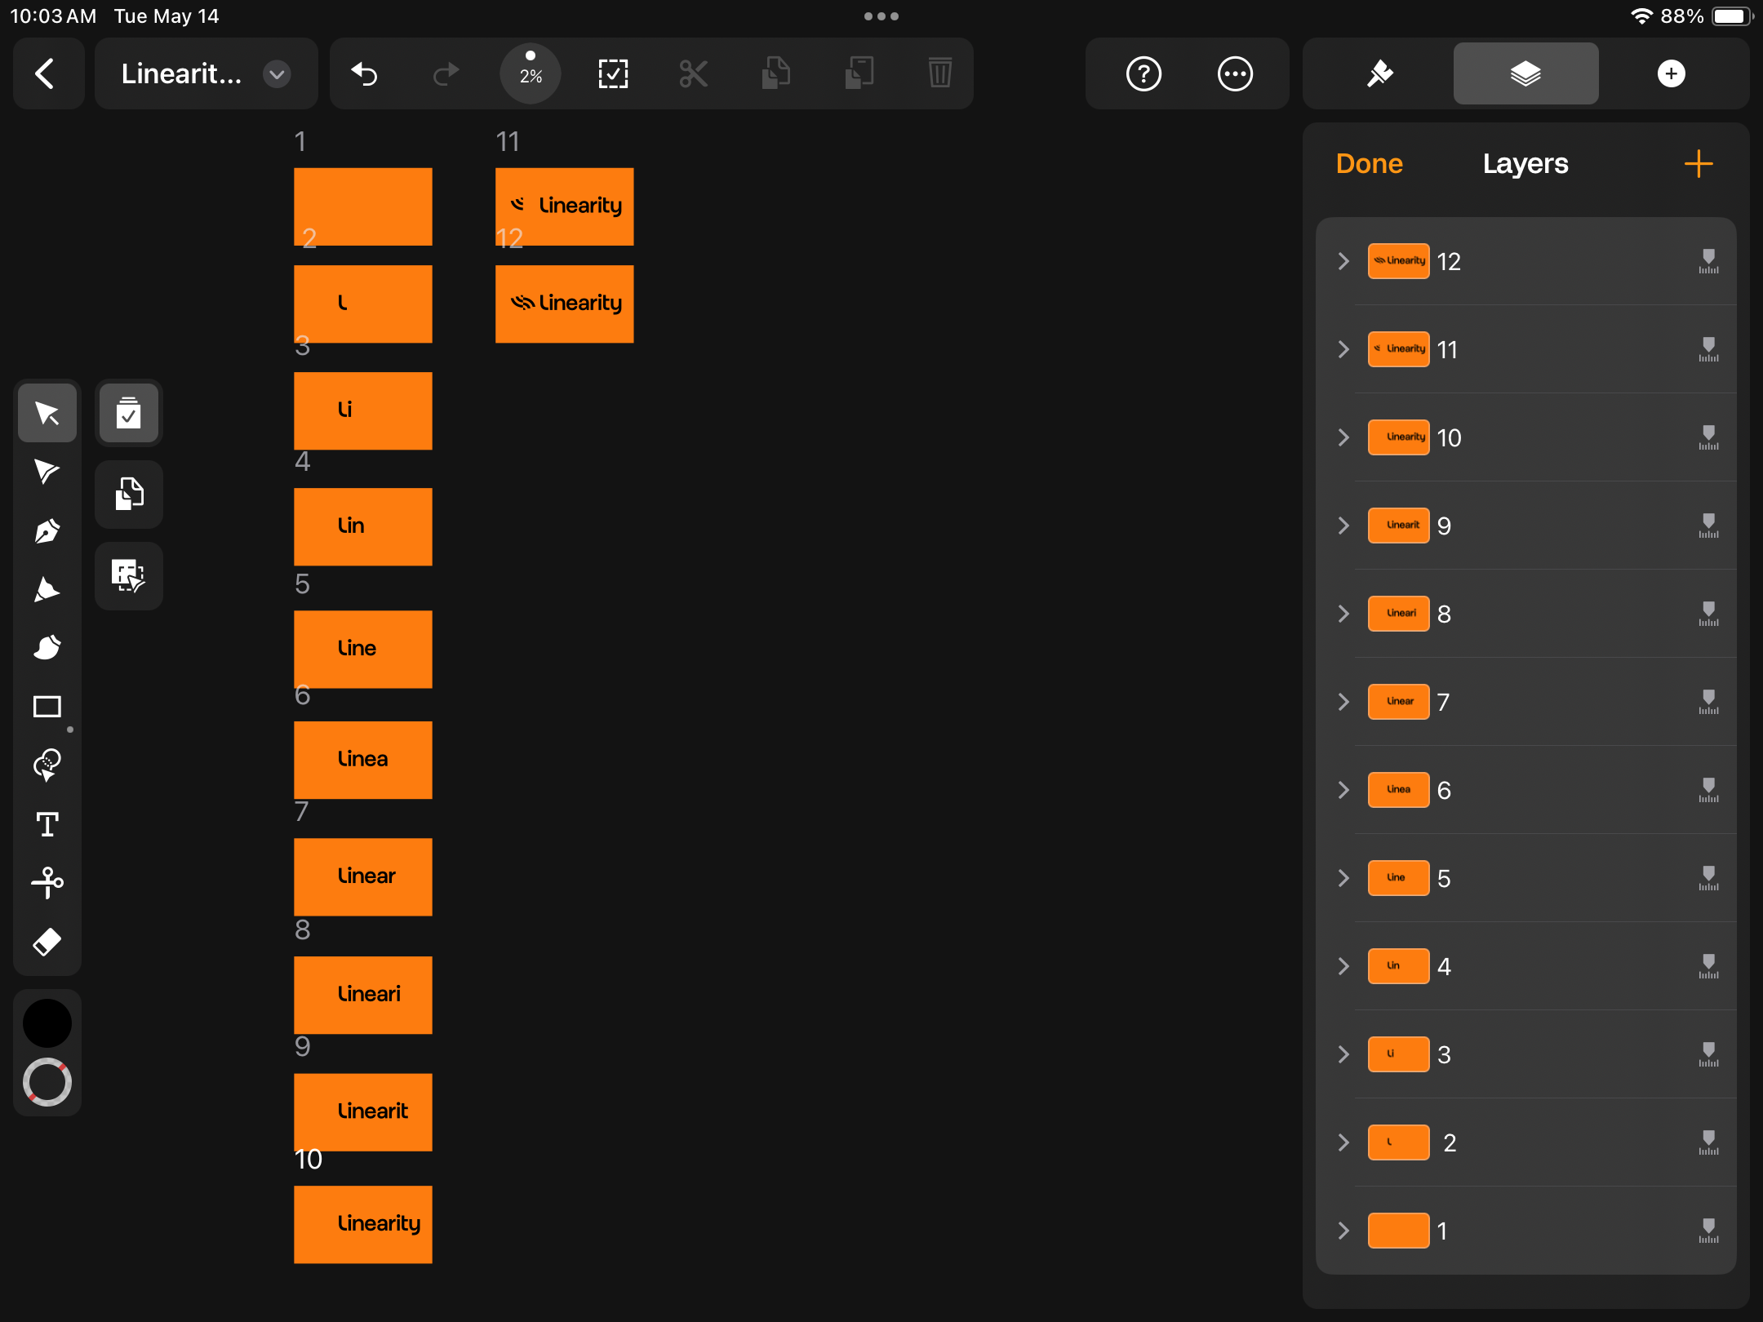This screenshot has height=1322, width=1763.
Task: Add new layer with plus button
Action: pos(1698,164)
